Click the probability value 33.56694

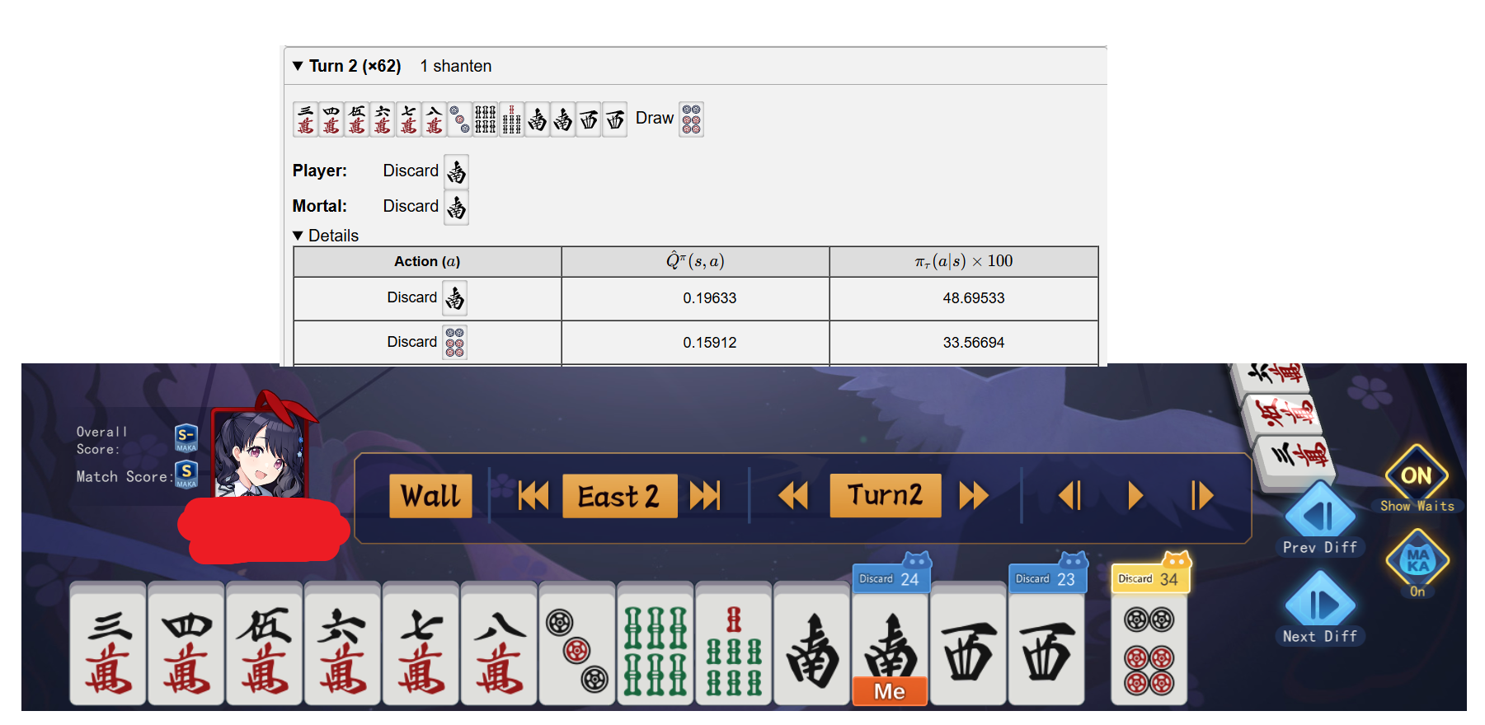(974, 343)
